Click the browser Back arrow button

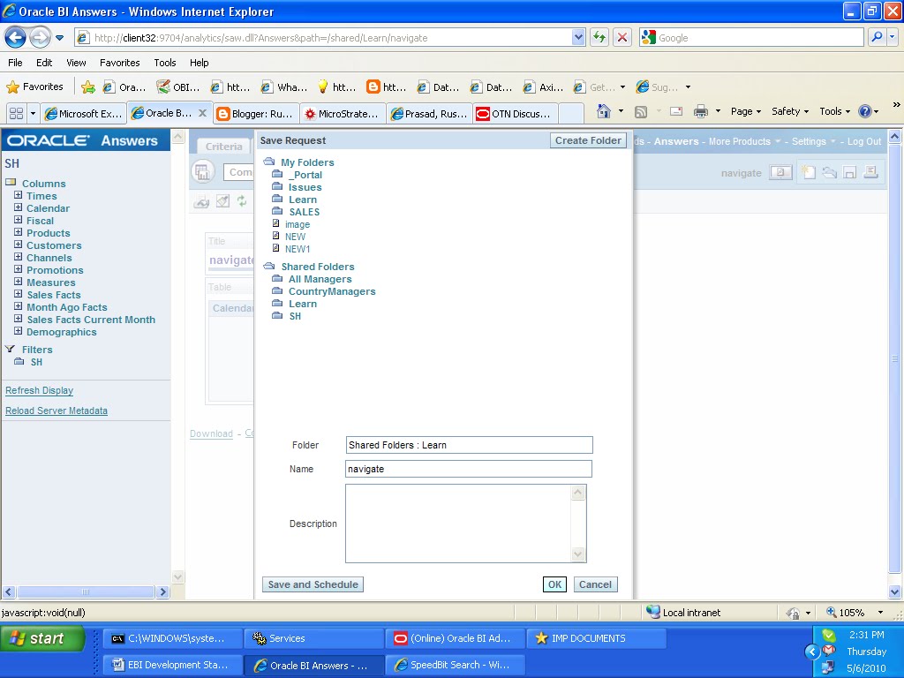(16, 38)
